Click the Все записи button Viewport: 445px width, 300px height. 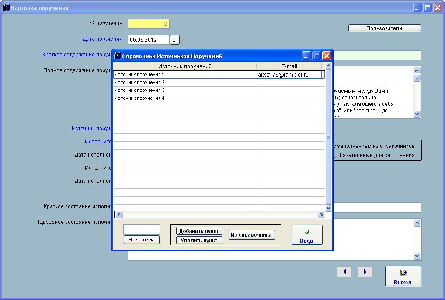point(141,240)
